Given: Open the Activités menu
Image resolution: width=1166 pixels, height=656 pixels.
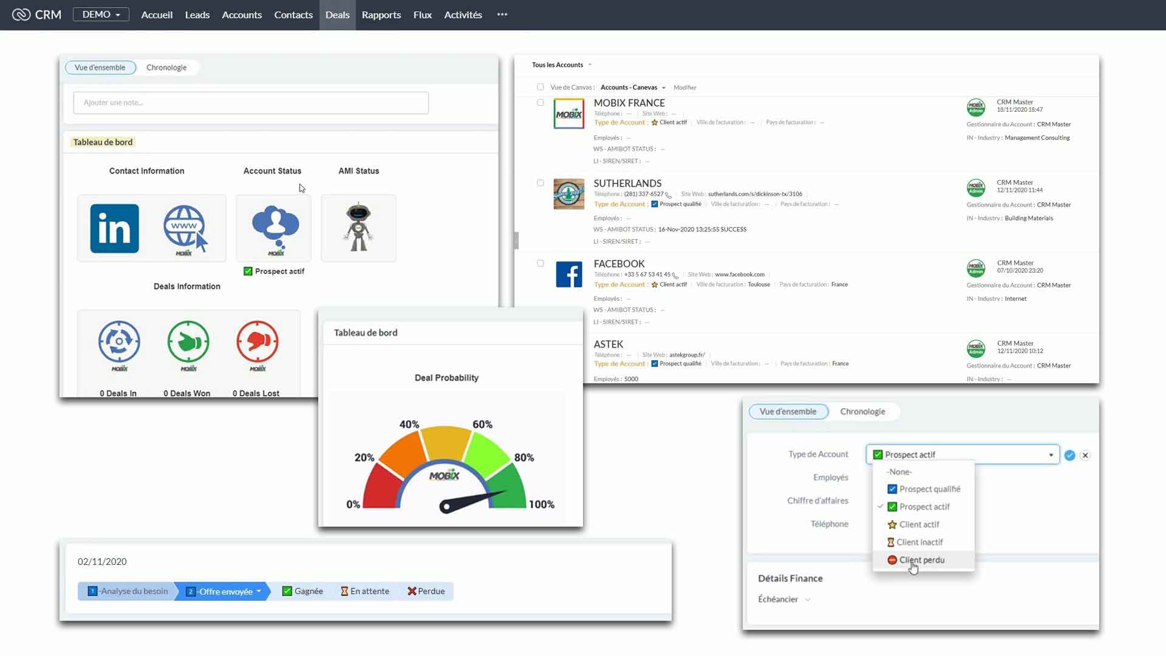Looking at the screenshot, I should pyautogui.click(x=463, y=15).
